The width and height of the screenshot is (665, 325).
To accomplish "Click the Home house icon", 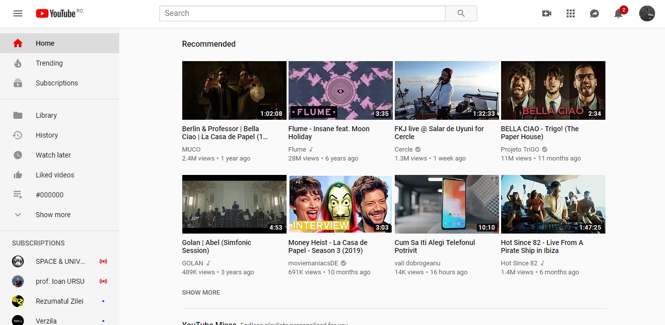I will point(18,43).
